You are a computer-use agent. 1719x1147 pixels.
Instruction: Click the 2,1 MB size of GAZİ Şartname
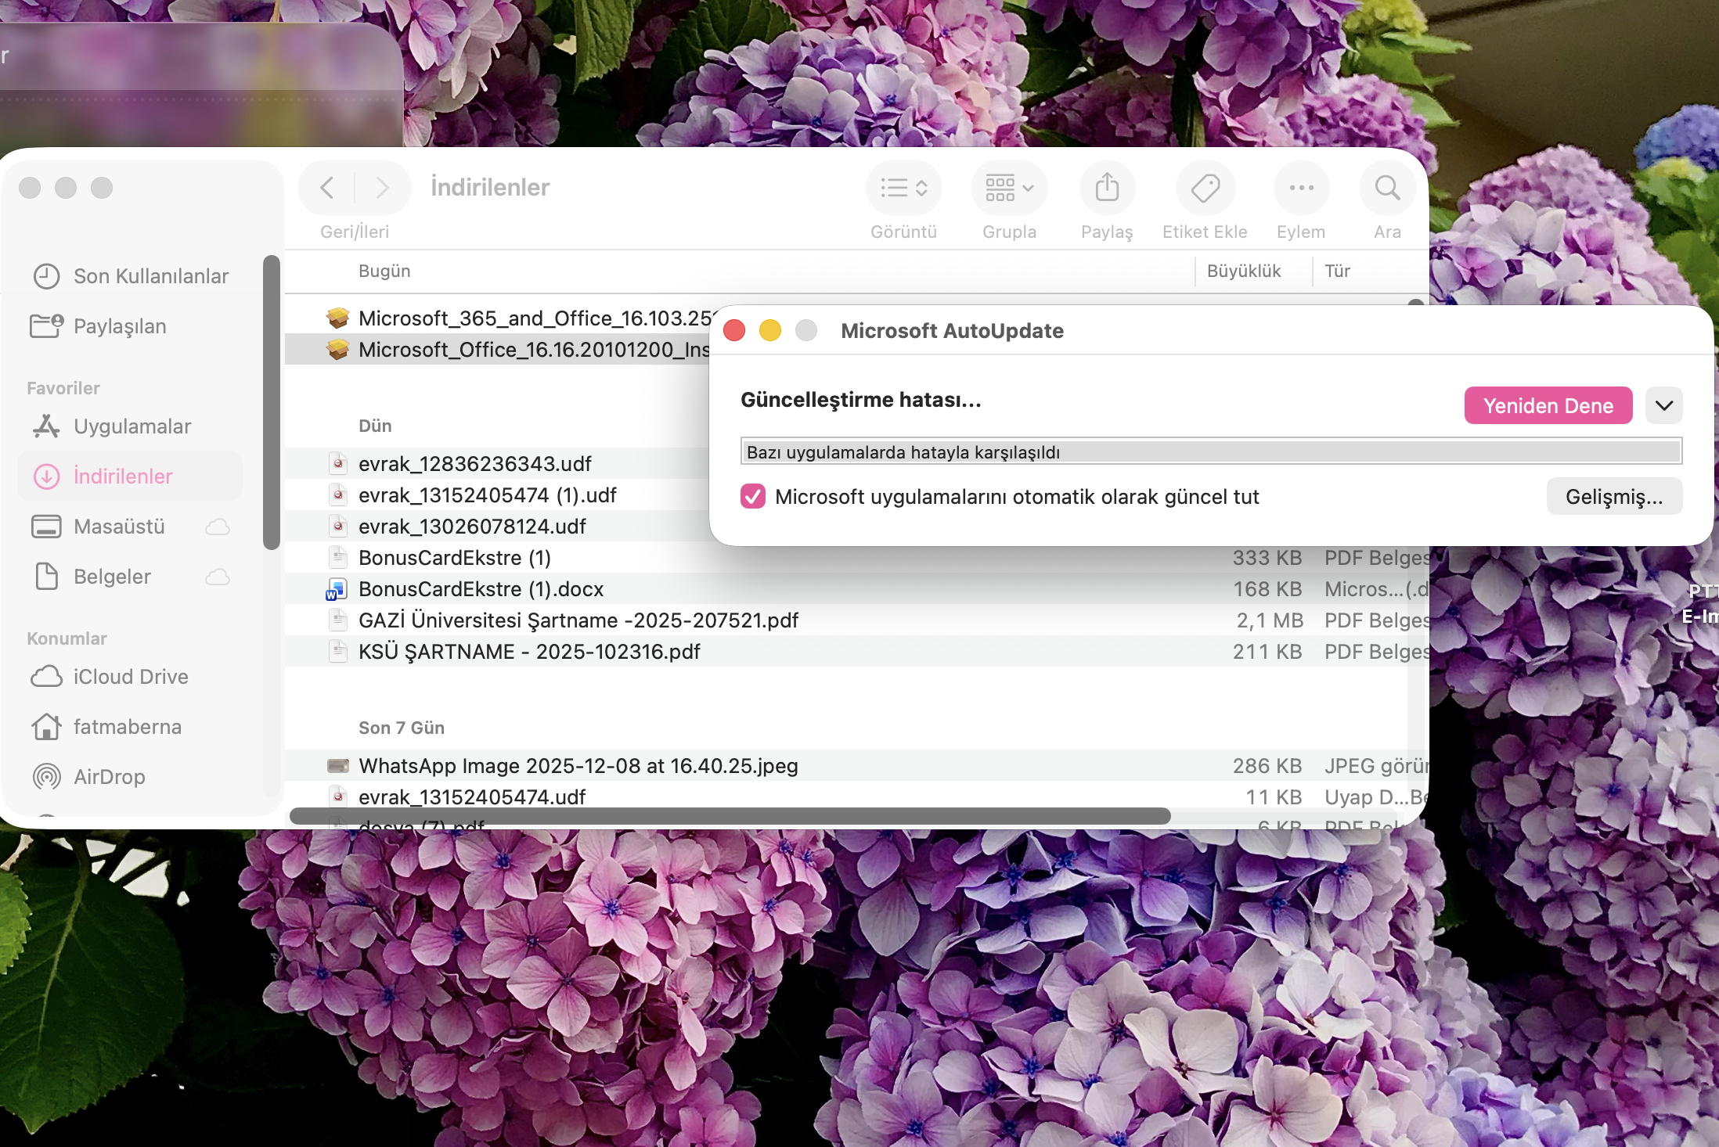pyautogui.click(x=1270, y=620)
